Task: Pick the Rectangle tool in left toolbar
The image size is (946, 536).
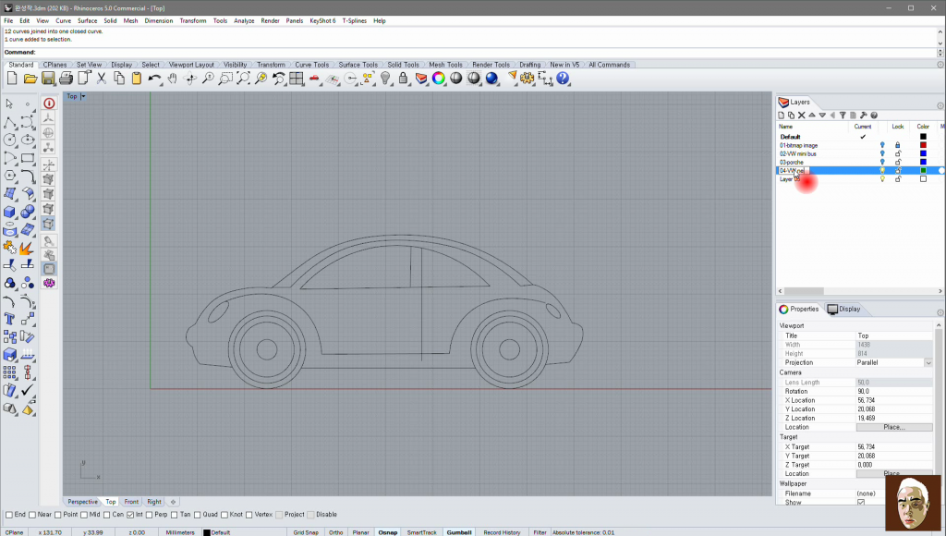Action: point(28,158)
